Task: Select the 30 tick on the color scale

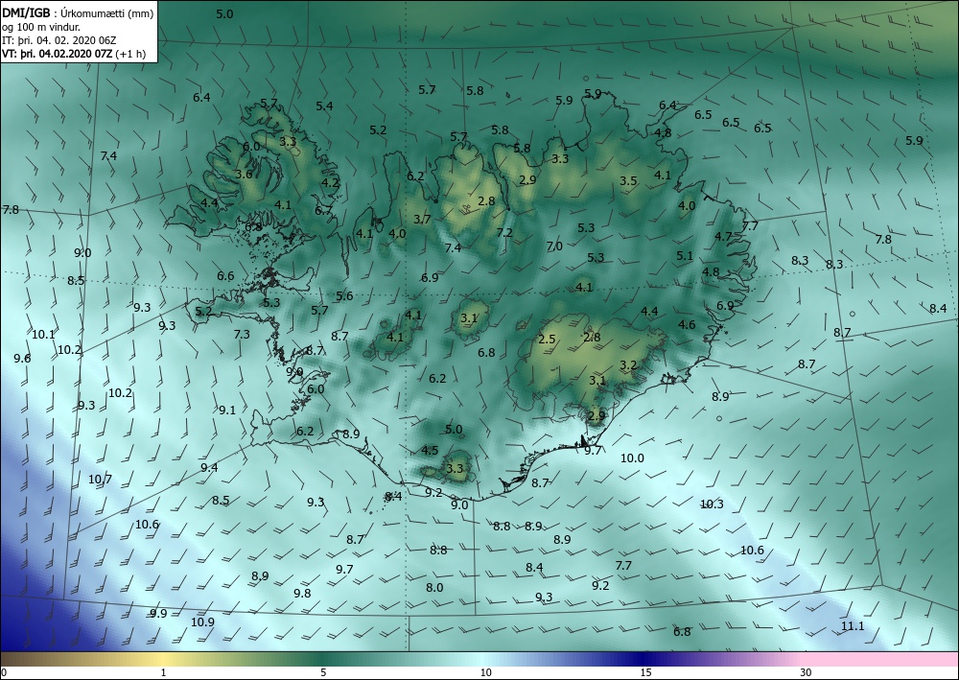Action: [x=807, y=672]
